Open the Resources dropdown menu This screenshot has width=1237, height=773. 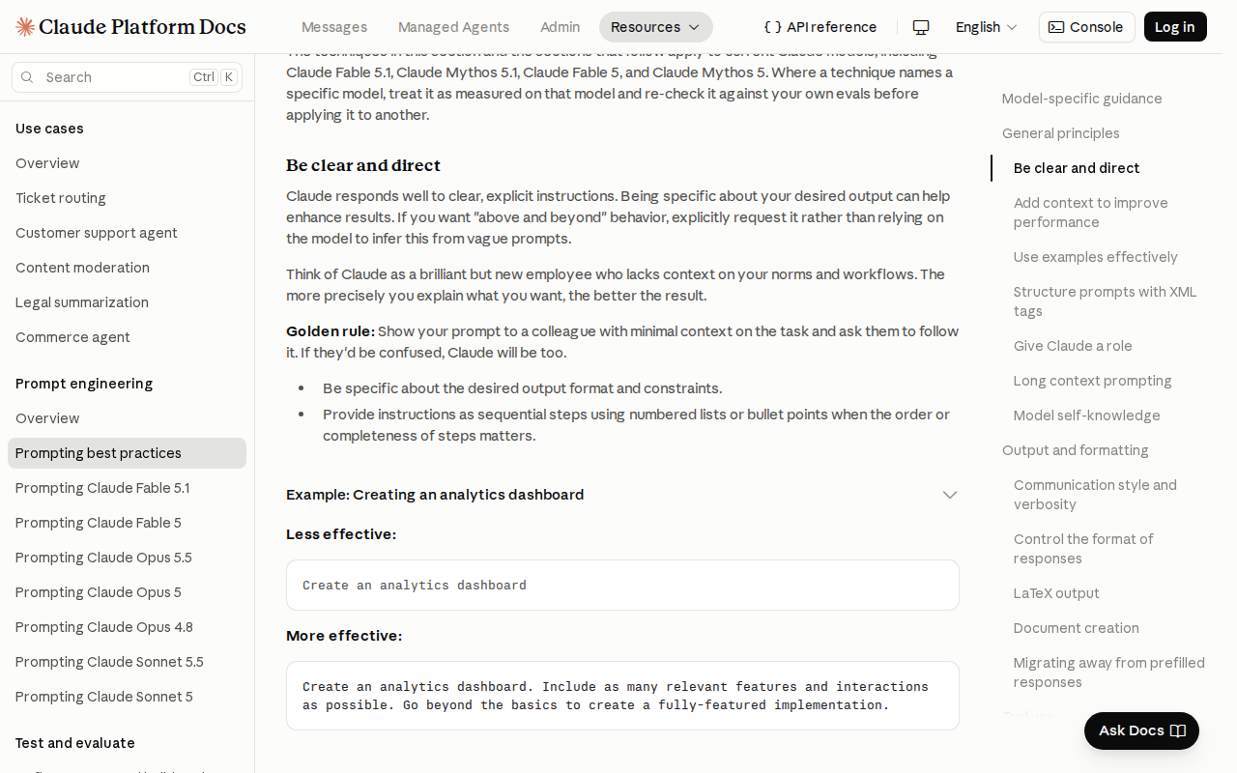(656, 27)
